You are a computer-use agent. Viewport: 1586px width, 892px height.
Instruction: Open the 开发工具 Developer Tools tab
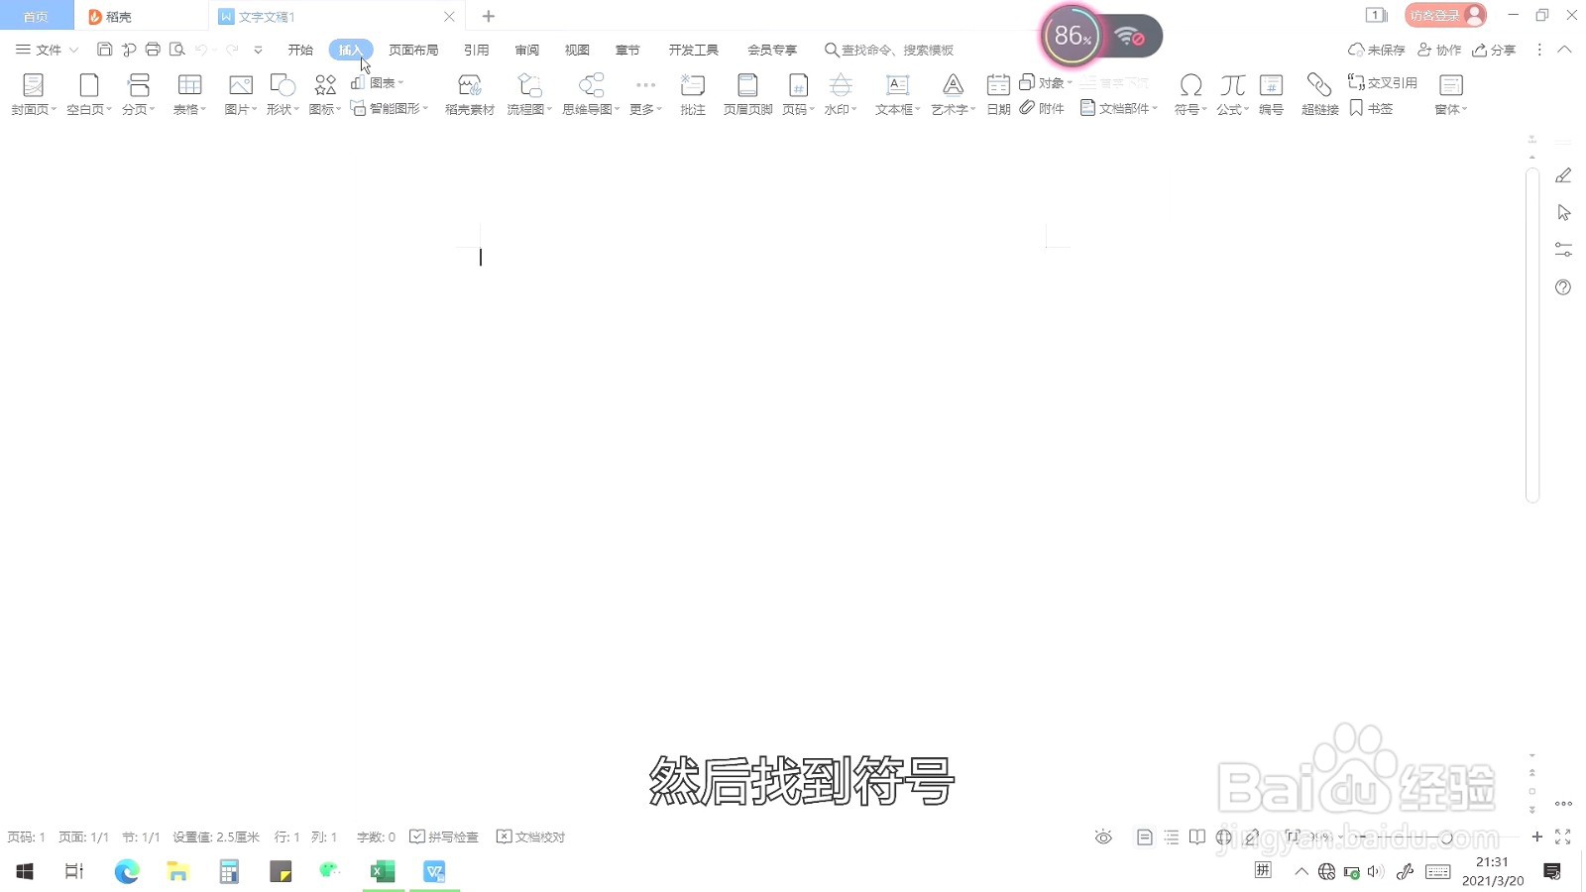[x=693, y=50]
